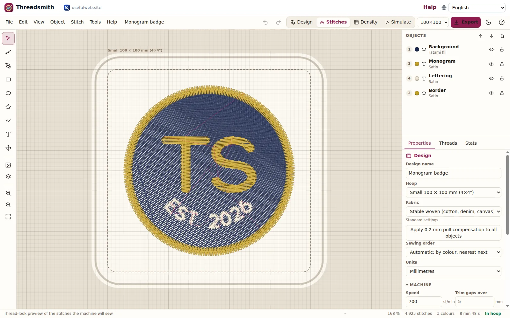
Task: Select the pen shape tool
Action: [8, 66]
